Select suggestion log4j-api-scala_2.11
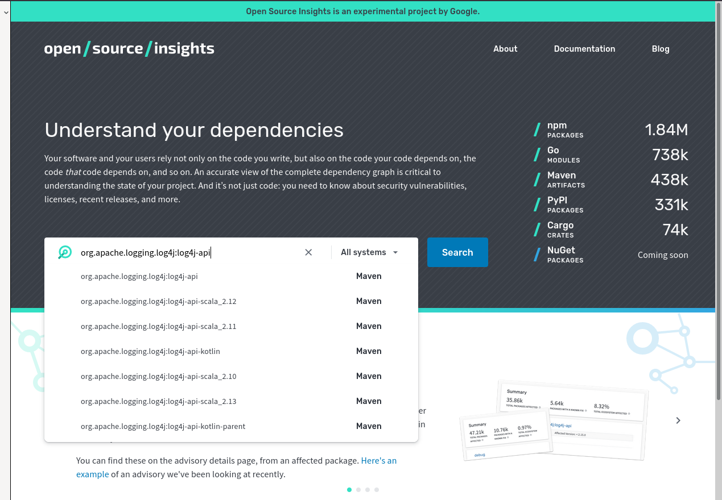Screen dimensions: 722x500 click(x=231, y=326)
